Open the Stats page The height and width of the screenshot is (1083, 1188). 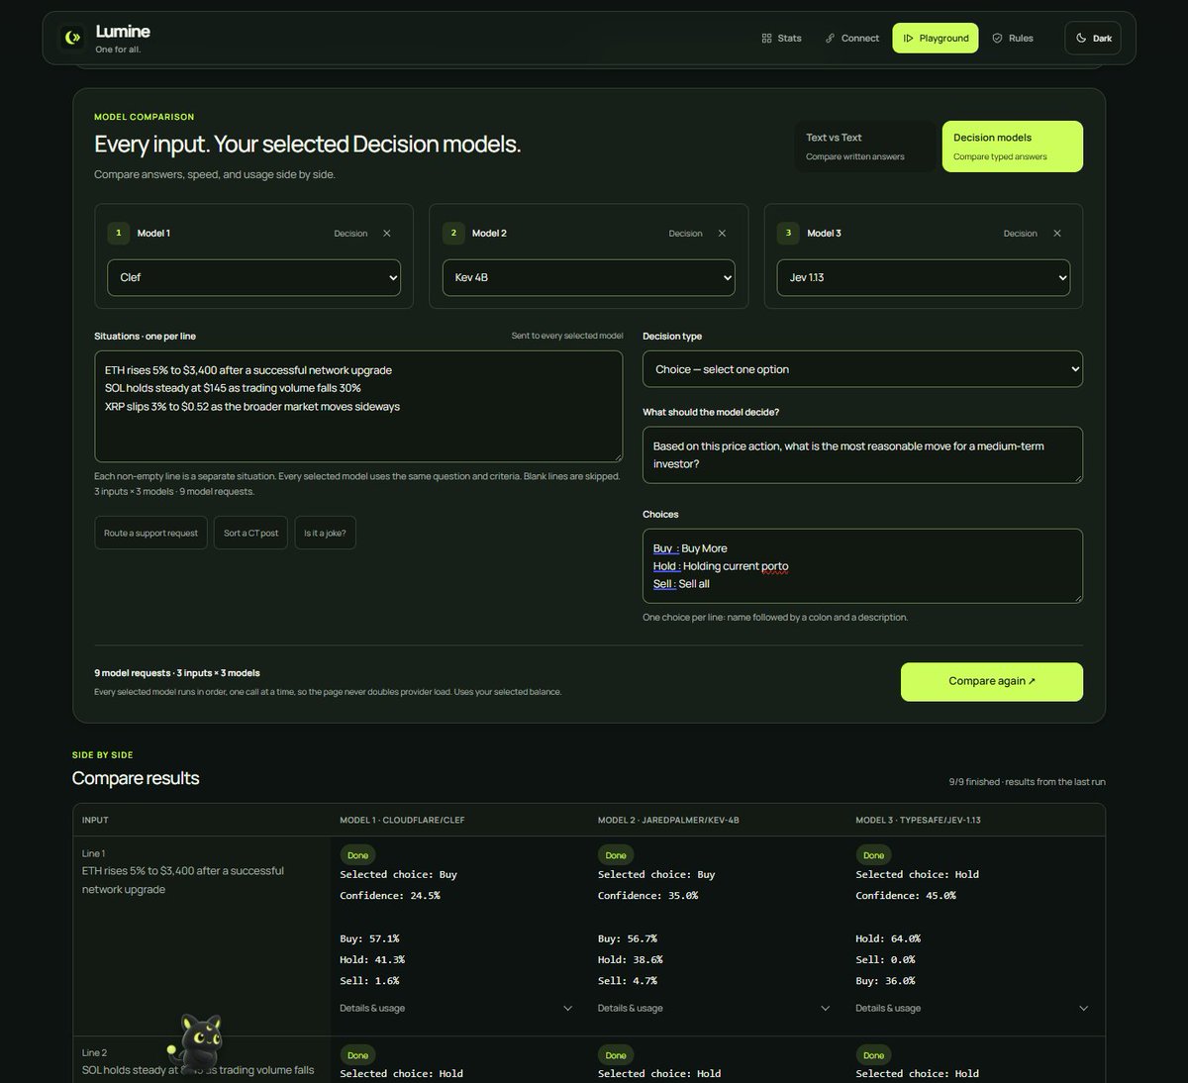pos(781,39)
